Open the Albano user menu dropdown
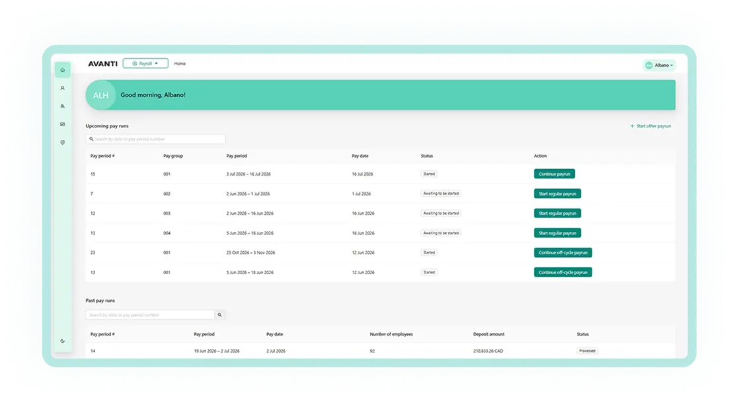The image size is (731, 399). point(659,65)
